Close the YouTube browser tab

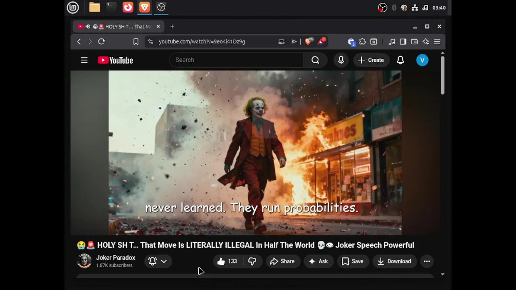pos(158,27)
